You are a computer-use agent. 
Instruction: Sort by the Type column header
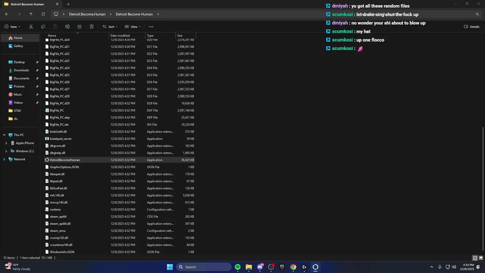point(161,36)
